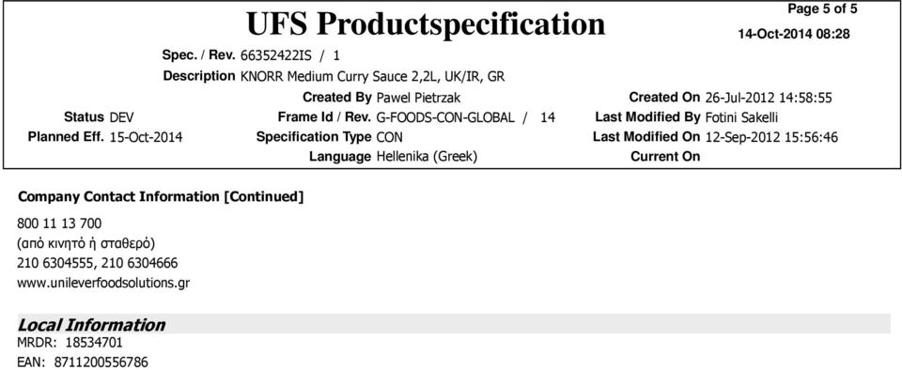This screenshot has width=902, height=370.
Task: Select the Planned Eff. date 15-Oct-2014
Action: tap(146, 137)
